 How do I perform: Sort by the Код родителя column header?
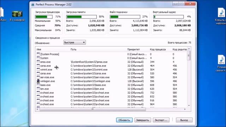click(x=180, y=49)
